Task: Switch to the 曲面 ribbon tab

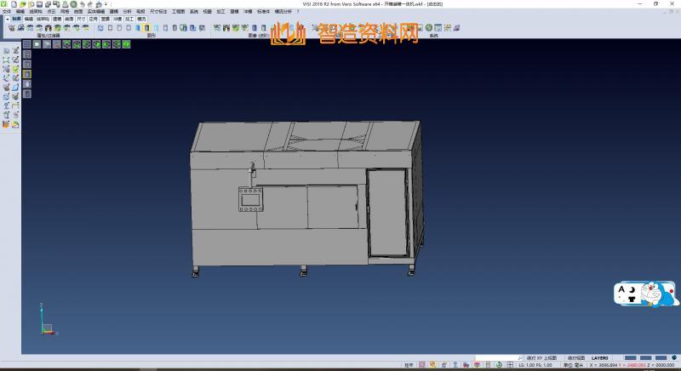Action: 69,18
